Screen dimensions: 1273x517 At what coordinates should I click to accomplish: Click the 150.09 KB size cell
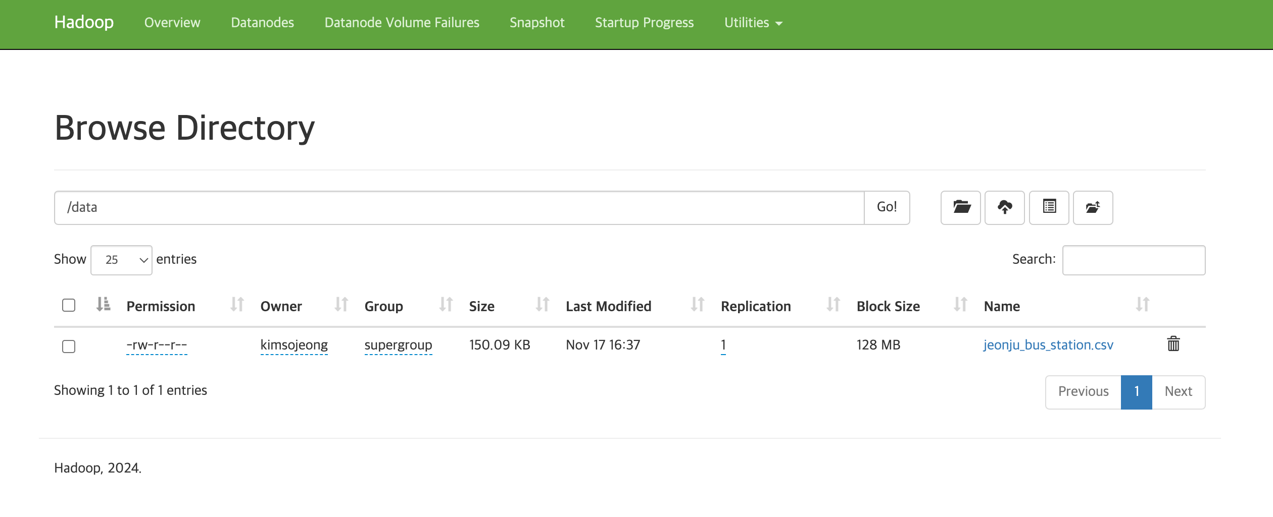click(x=499, y=345)
